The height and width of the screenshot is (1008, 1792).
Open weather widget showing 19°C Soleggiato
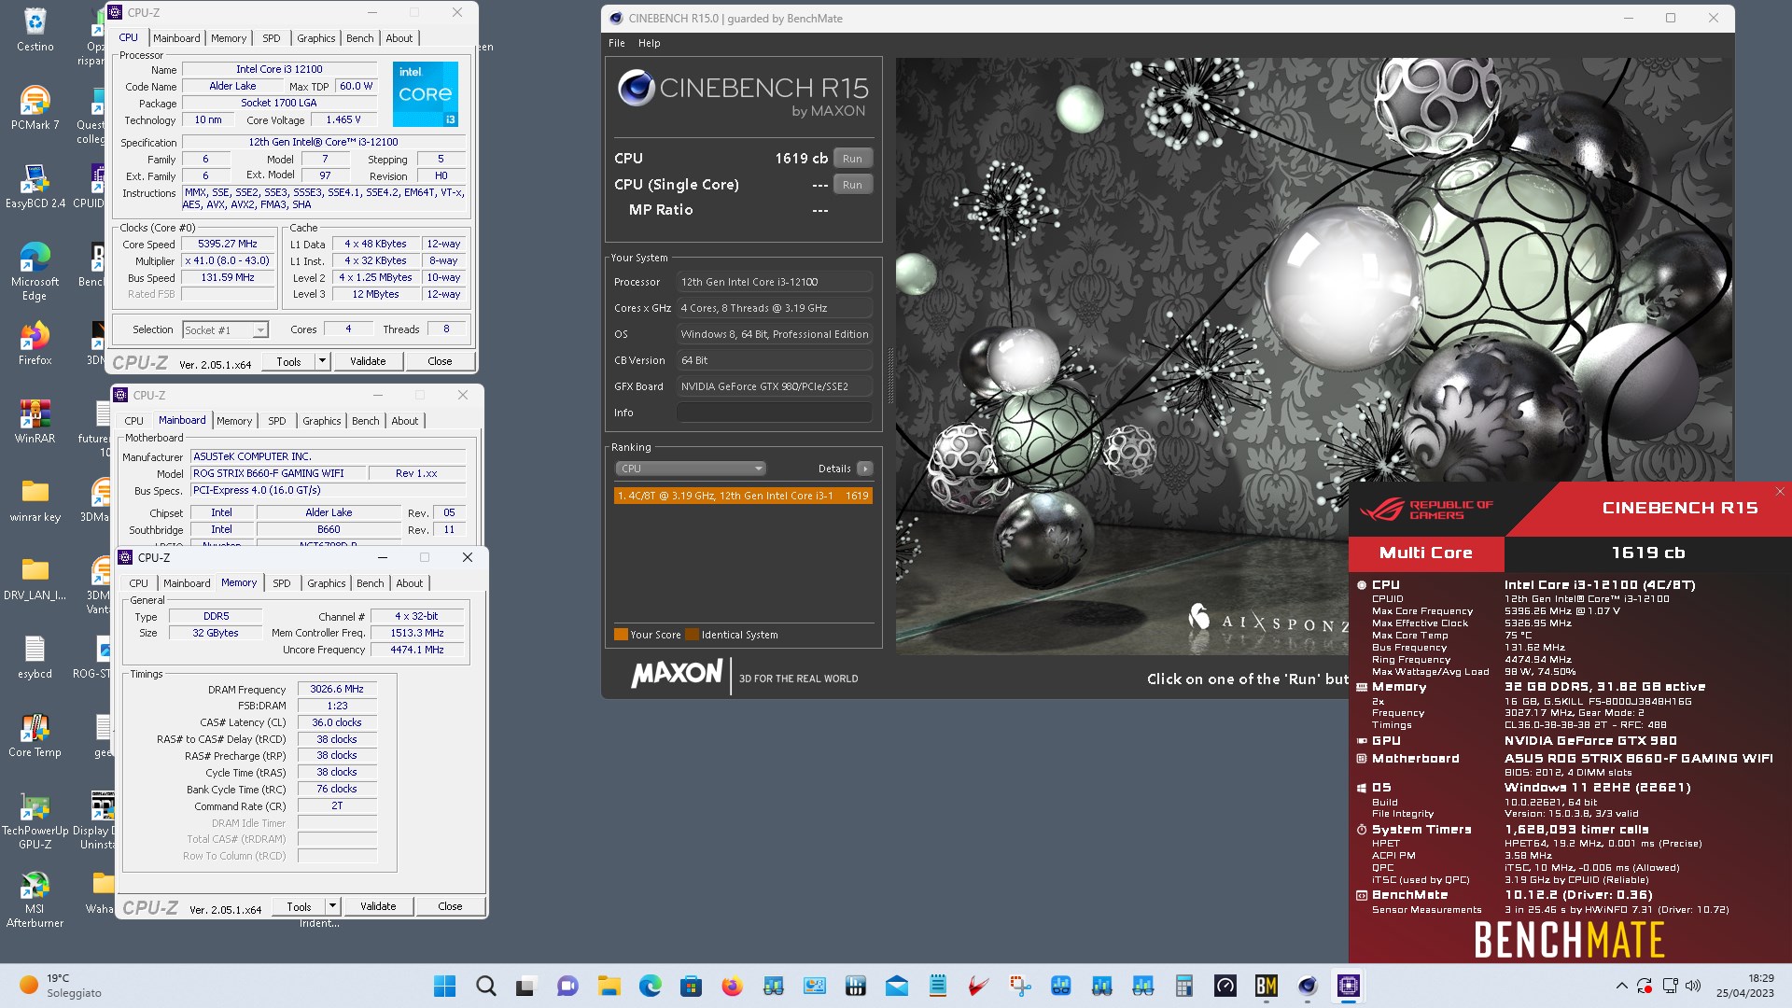[62, 986]
